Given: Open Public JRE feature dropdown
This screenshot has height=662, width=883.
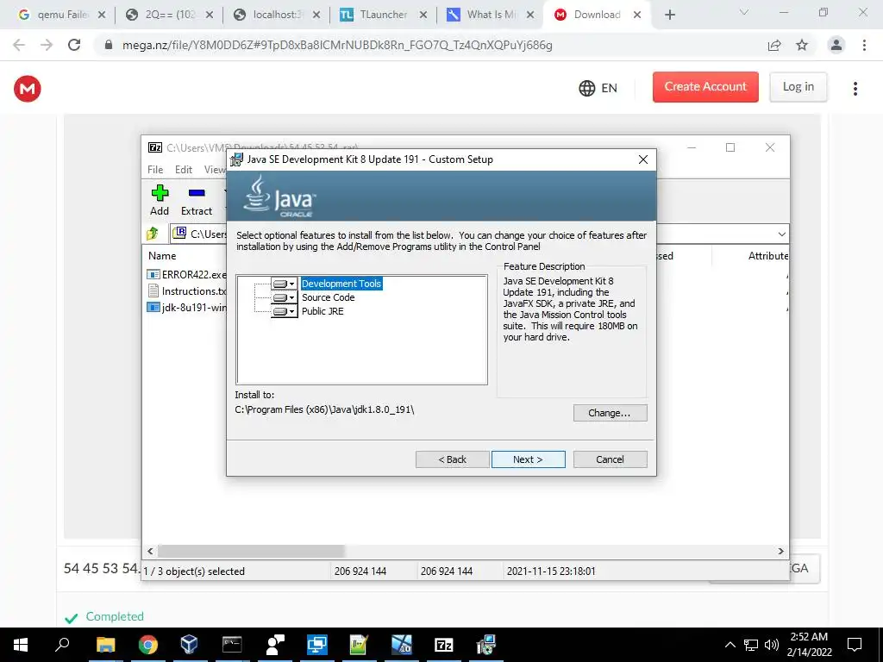Looking at the screenshot, I should click(x=285, y=311).
